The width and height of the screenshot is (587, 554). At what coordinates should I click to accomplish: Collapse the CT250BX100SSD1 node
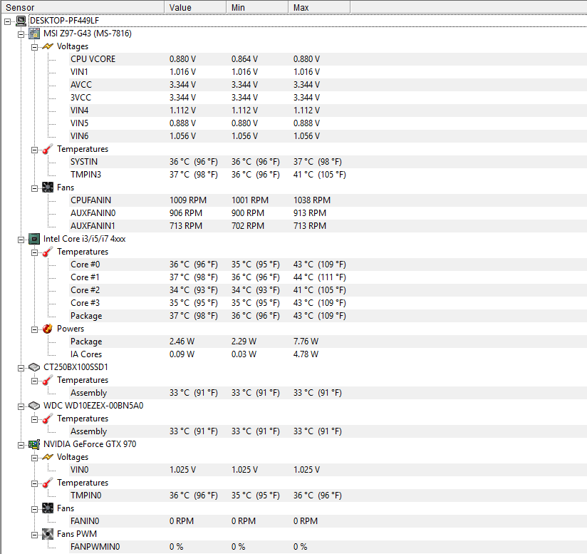[21, 368]
